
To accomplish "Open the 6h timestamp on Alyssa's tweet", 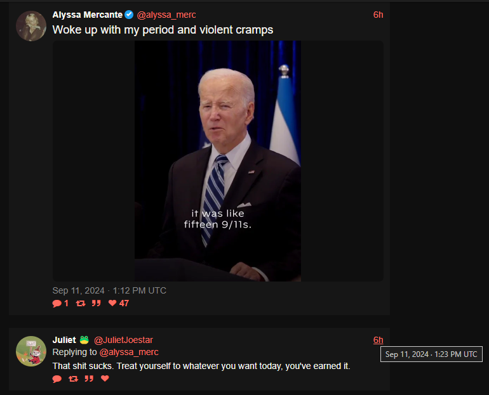I will tap(378, 15).
